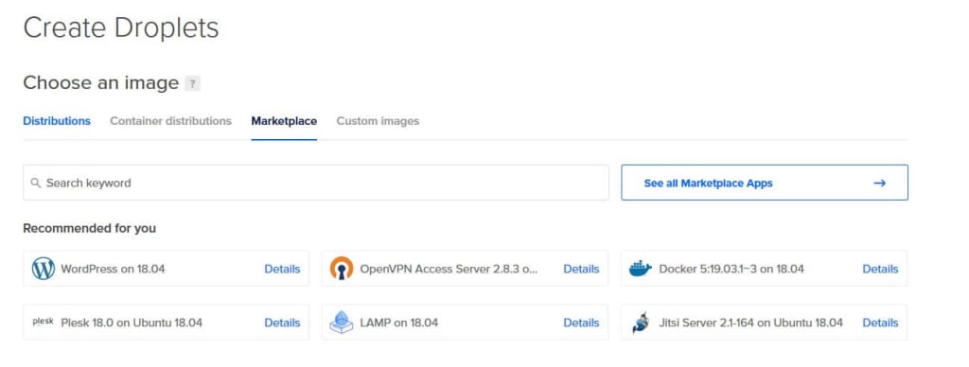Focus the Search keyword field
969x367 pixels.
pyautogui.click(x=316, y=183)
